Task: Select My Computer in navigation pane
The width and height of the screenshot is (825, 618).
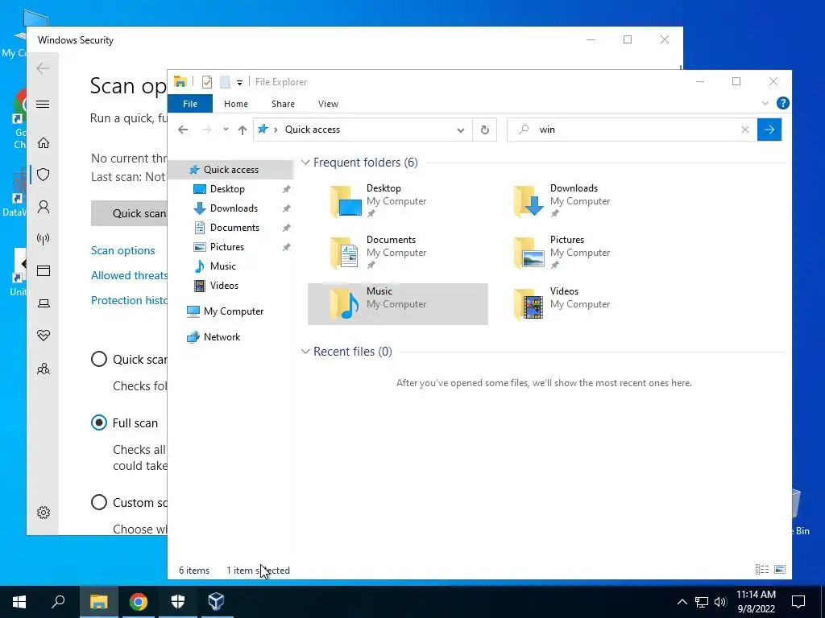Action: point(233,311)
